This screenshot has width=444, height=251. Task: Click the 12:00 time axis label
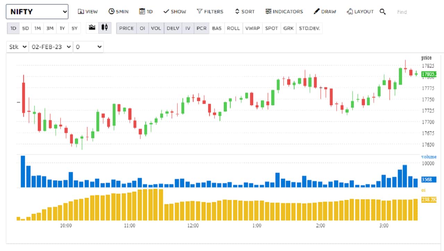click(x=193, y=225)
